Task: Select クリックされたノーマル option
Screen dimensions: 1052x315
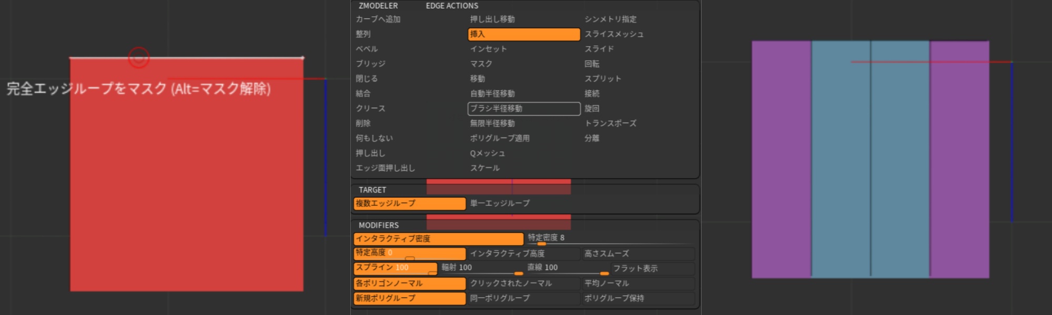Action: [524, 283]
